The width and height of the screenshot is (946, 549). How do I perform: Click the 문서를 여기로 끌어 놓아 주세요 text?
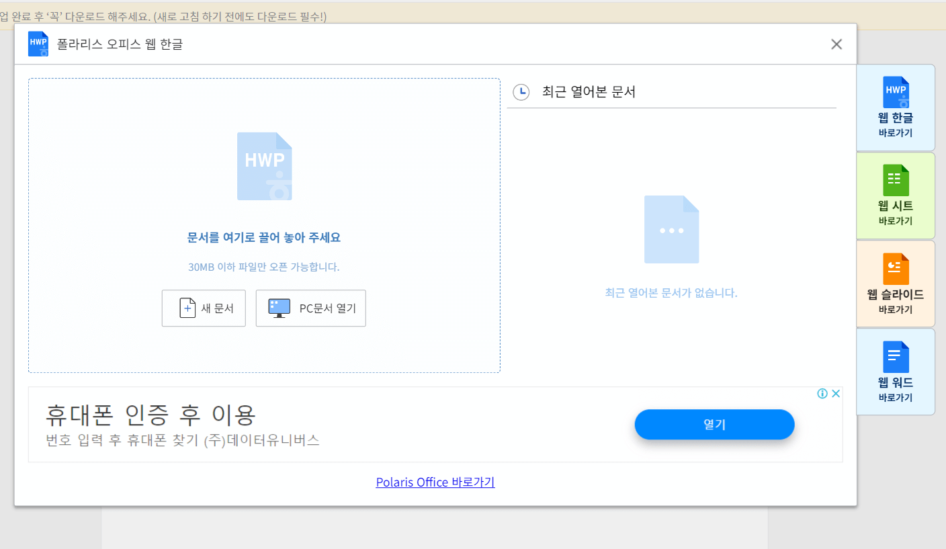(264, 238)
